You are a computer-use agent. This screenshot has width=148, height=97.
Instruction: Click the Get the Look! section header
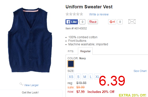click(x=30, y=92)
